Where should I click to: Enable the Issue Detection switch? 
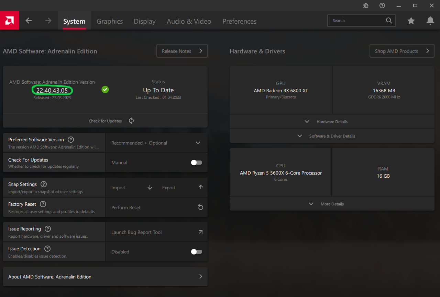[x=197, y=252]
